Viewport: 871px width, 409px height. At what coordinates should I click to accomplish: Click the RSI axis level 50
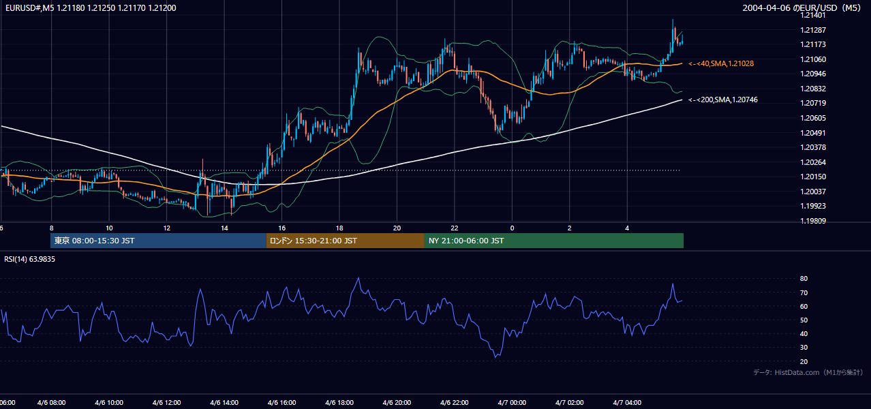click(x=804, y=320)
